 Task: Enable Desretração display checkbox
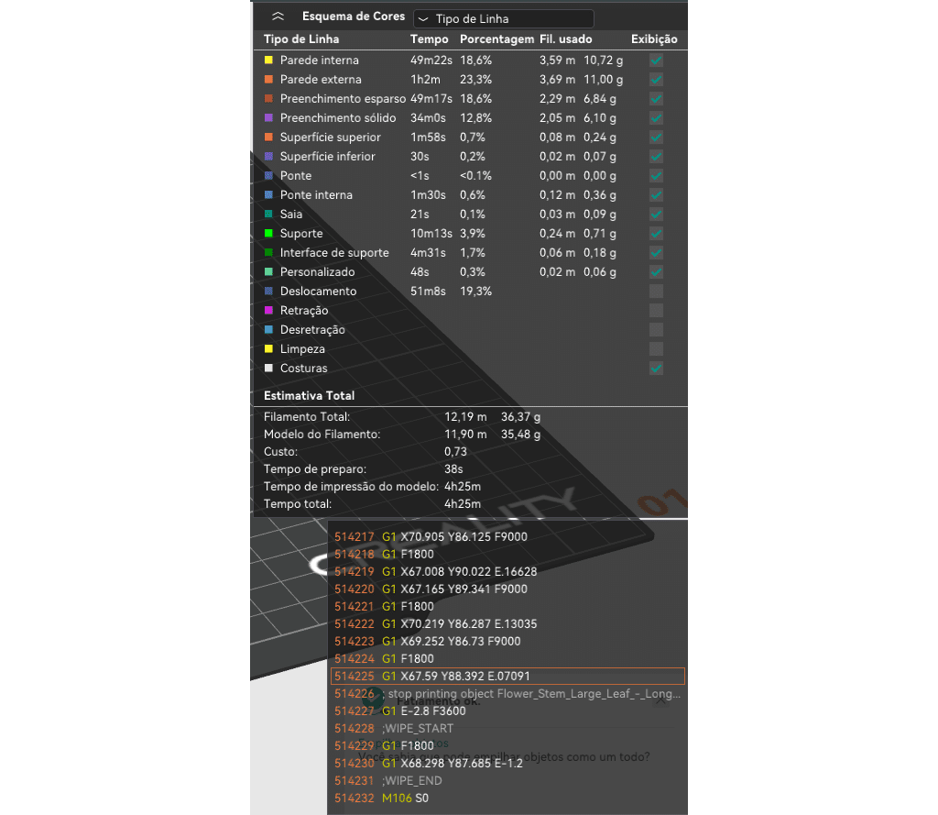tap(656, 329)
